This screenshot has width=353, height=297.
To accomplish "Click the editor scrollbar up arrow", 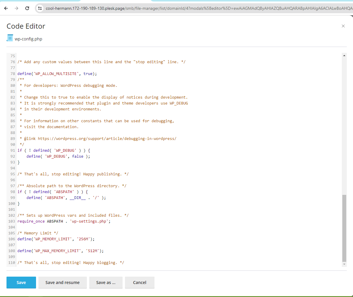I will [x=344, y=55].
